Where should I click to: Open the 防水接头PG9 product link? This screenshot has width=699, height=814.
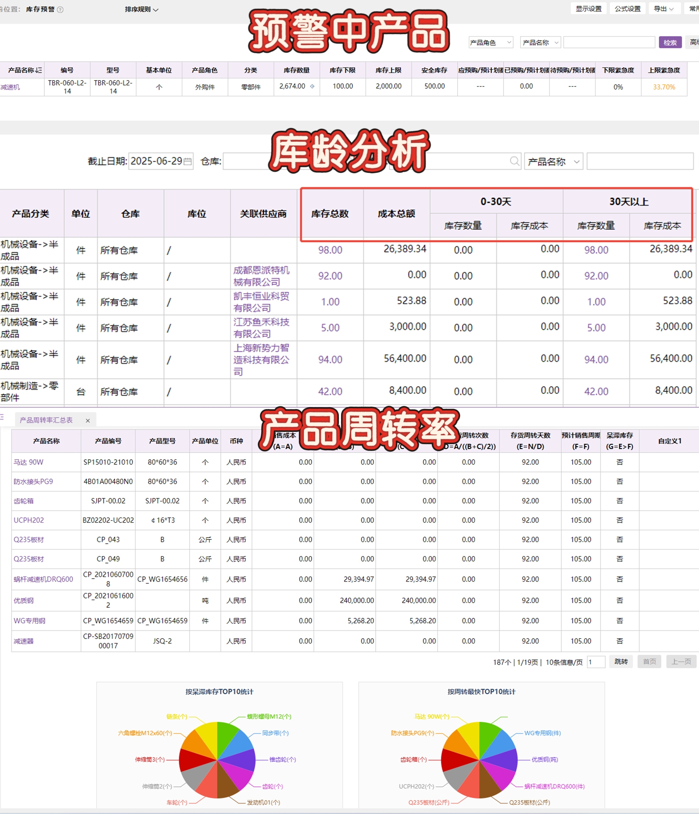pyautogui.click(x=33, y=482)
